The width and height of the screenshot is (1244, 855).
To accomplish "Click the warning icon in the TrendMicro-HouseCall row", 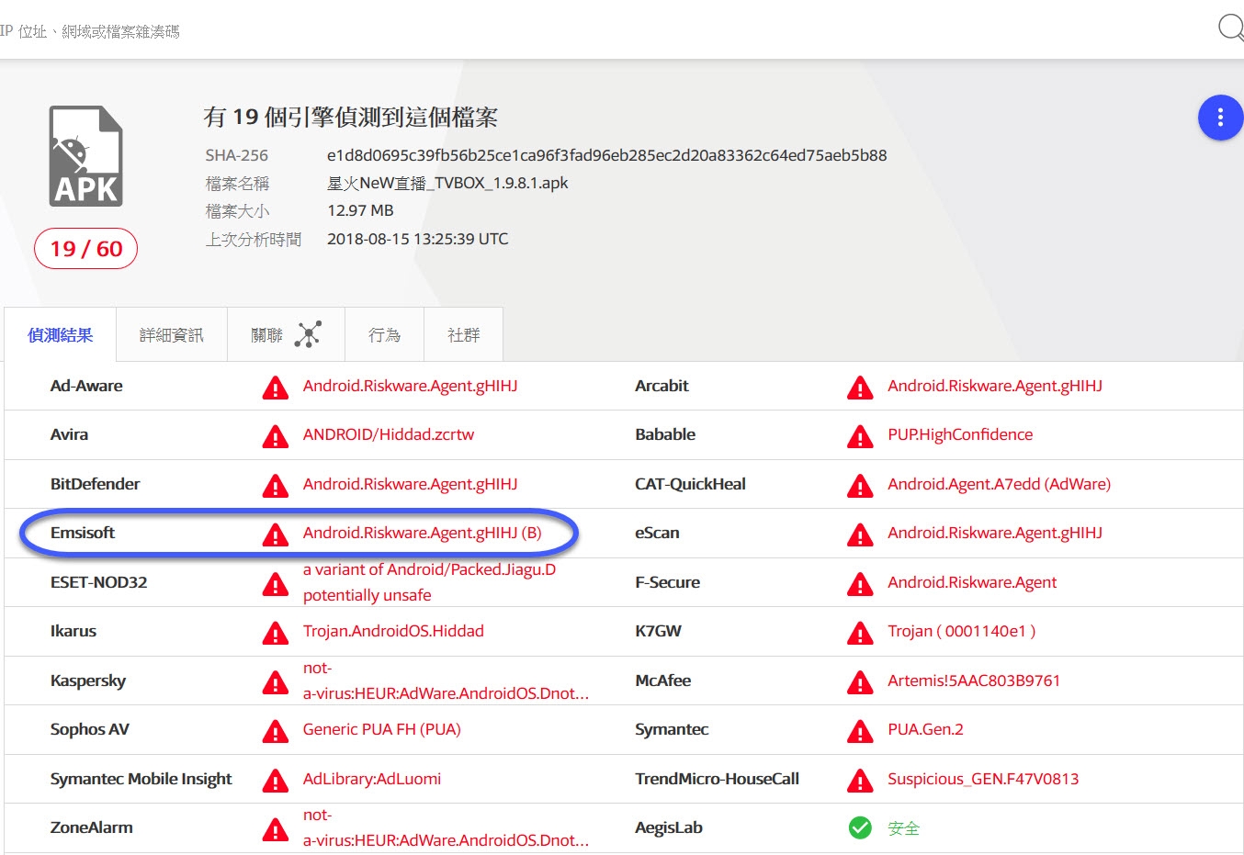I will tap(860, 781).
